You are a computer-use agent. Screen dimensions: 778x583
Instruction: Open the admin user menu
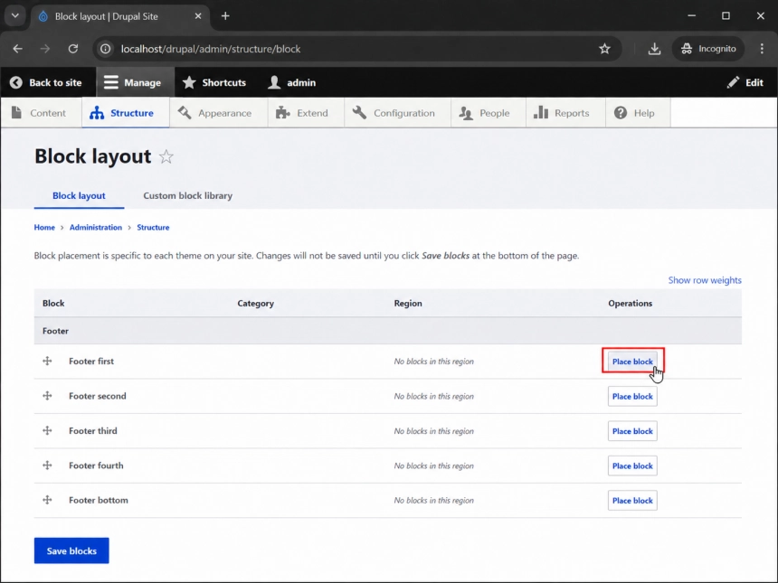pos(291,82)
